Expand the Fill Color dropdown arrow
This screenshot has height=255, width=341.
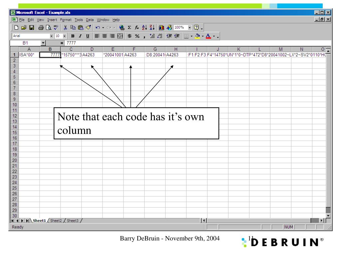[x=203, y=36]
